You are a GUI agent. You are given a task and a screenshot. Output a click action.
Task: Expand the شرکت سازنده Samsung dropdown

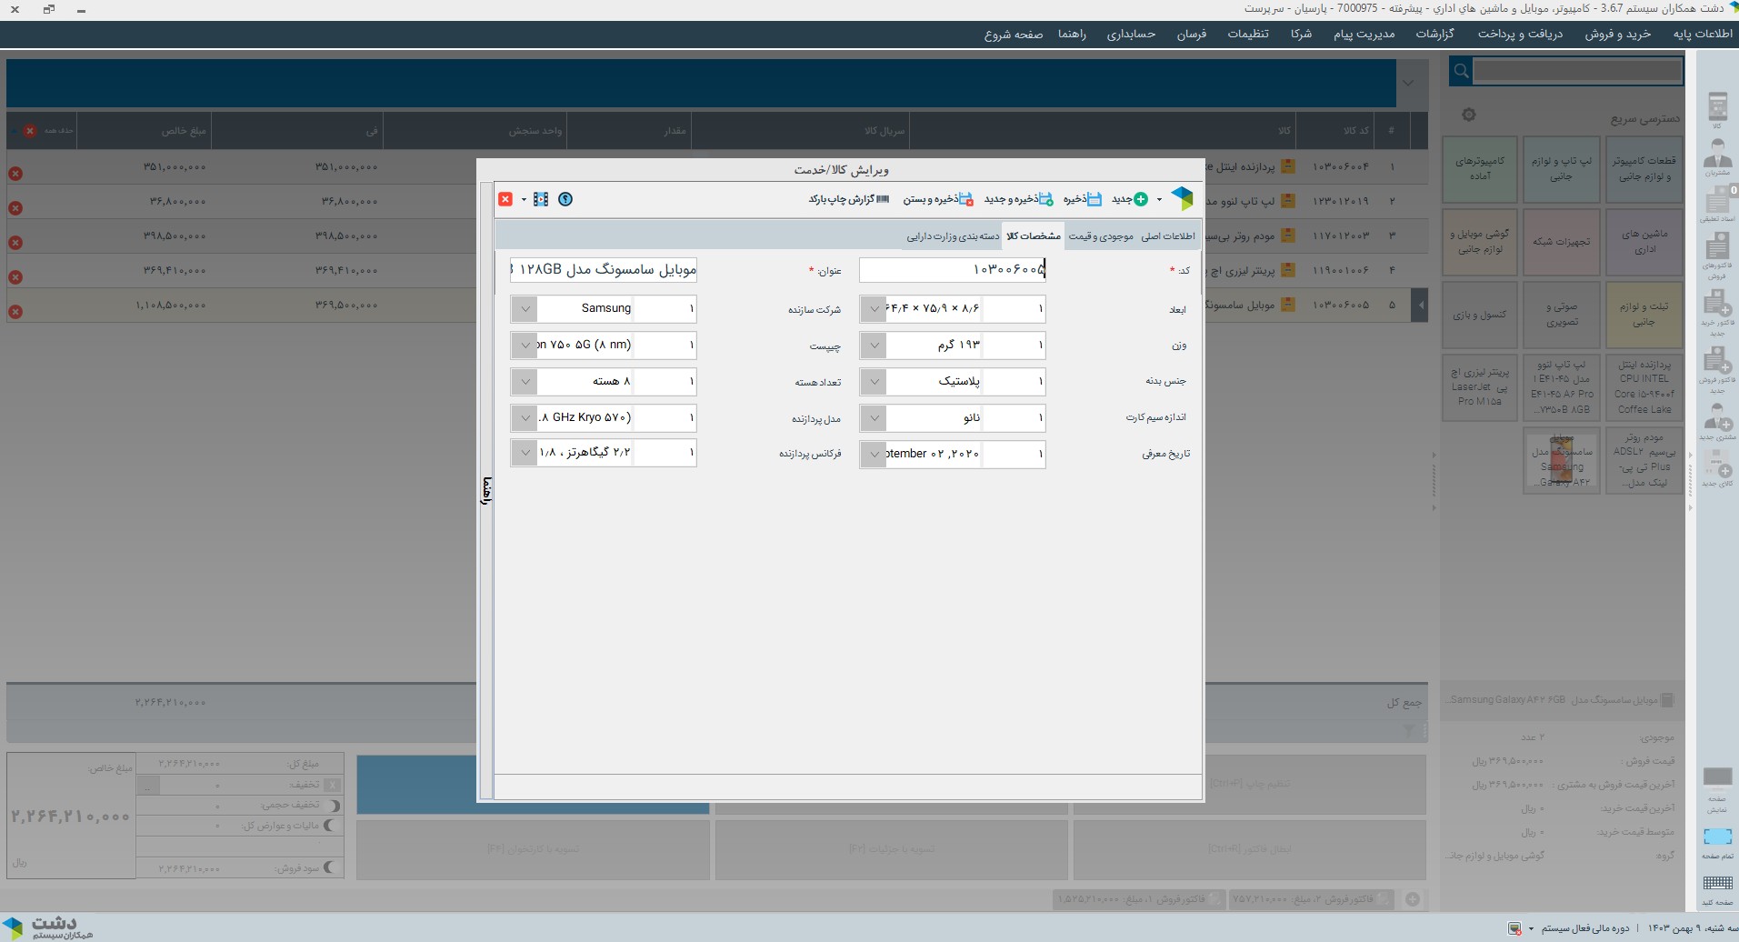pyautogui.click(x=525, y=309)
